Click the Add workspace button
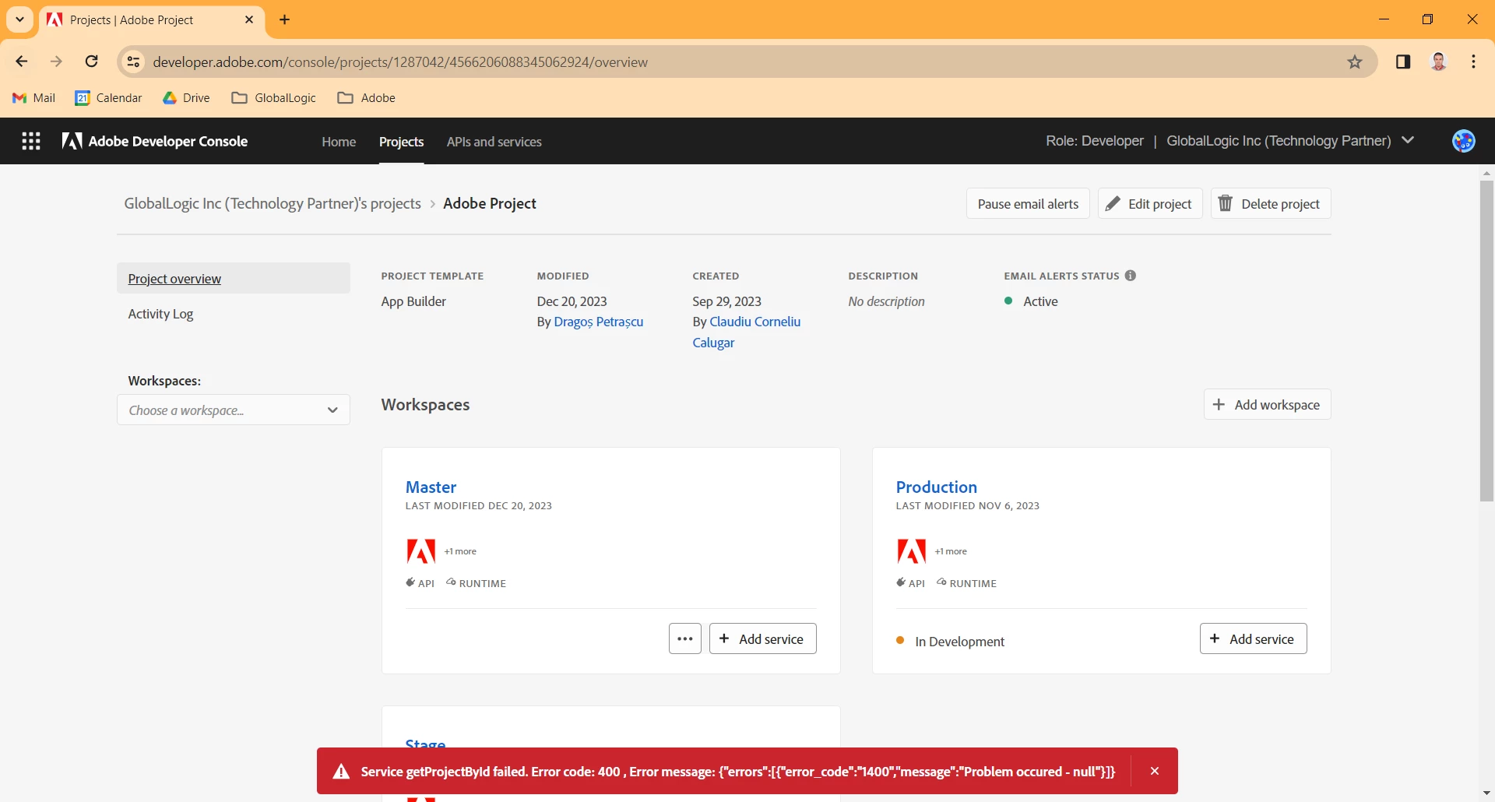The image size is (1495, 802). (1268, 404)
